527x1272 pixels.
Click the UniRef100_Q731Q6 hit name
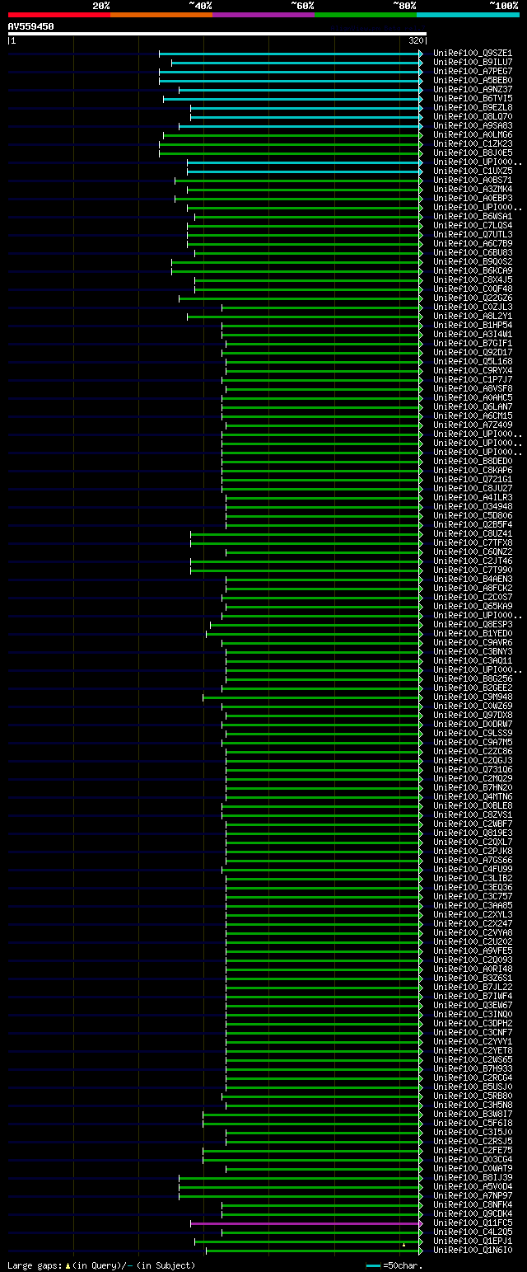(473, 770)
